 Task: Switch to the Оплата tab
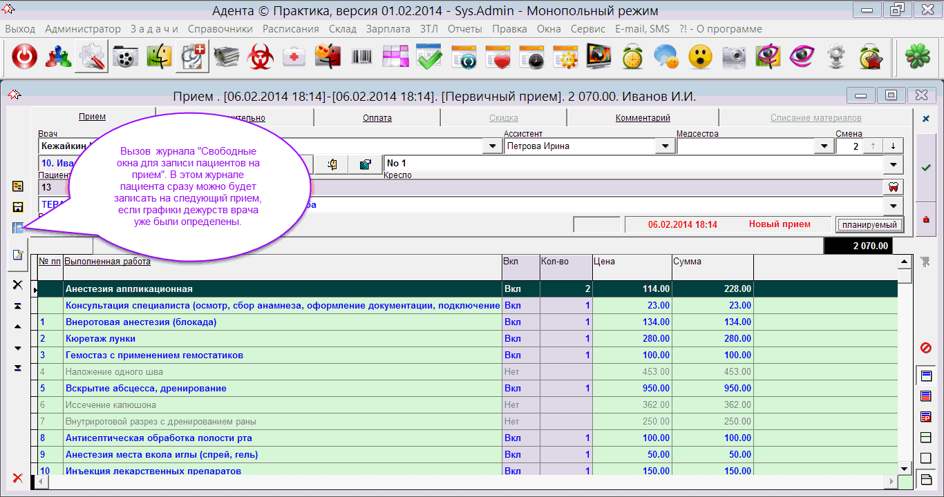tap(377, 118)
